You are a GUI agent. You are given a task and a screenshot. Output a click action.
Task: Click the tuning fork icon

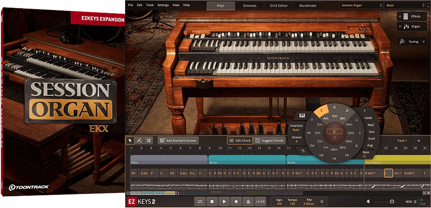[x=402, y=41]
